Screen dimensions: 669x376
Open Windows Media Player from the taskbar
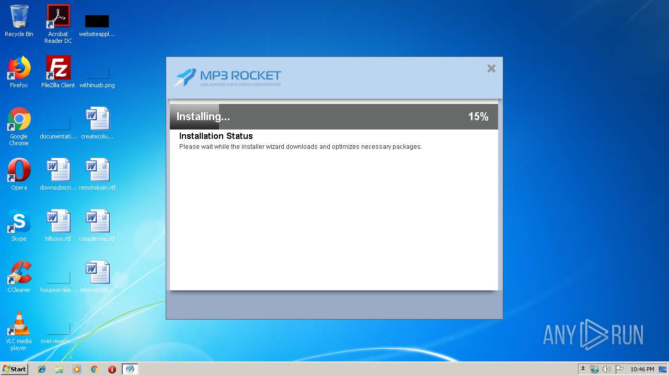[x=77, y=369]
